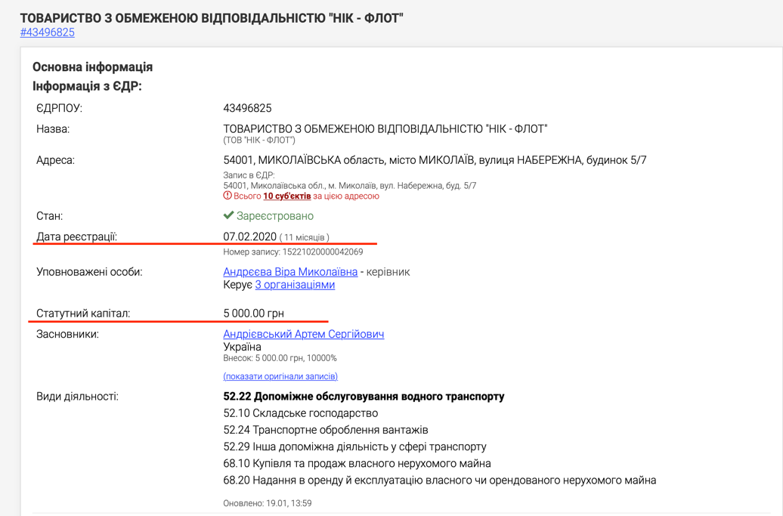The width and height of the screenshot is (783, 516).
Task: Click main activity 52.22 Допоміжне обслуговування водного транспорту
Action: click(x=364, y=397)
